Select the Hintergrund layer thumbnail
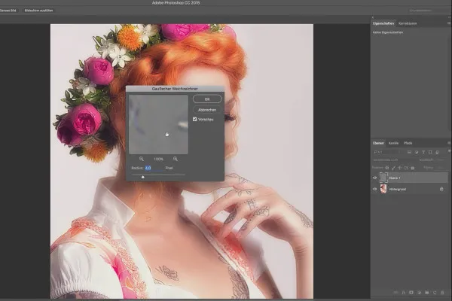 [383, 189]
